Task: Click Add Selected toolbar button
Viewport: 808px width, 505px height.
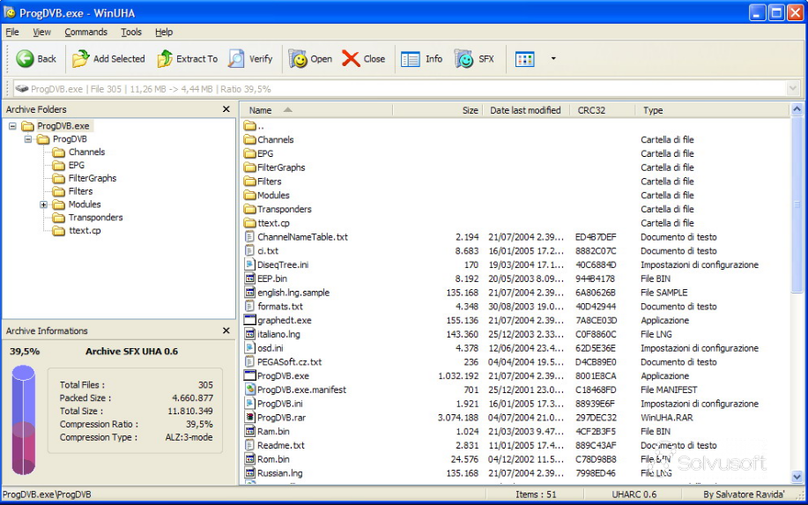Action: pyautogui.click(x=108, y=59)
